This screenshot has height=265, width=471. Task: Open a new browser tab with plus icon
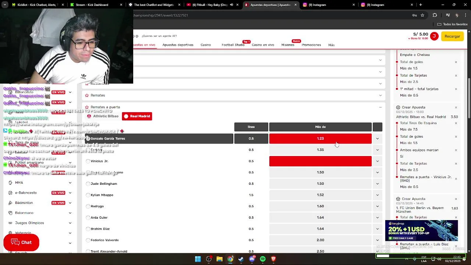click(x=421, y=5)
